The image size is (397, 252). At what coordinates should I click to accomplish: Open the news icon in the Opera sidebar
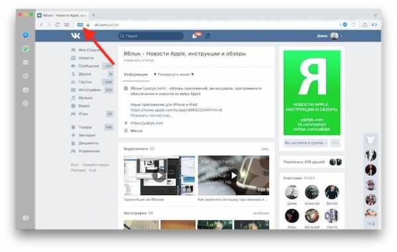[x=26, y=89]
